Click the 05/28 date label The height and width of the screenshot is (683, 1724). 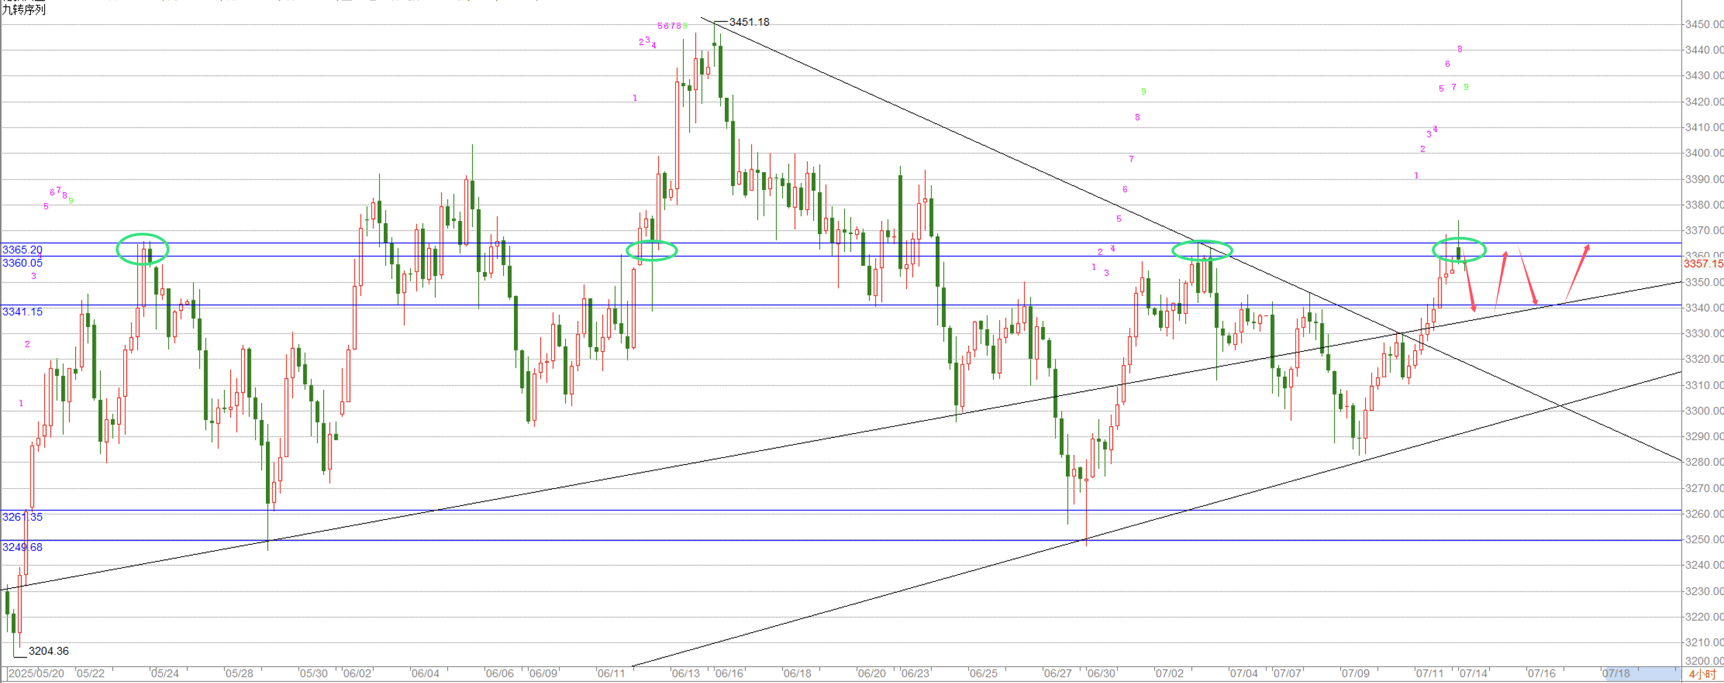(x=240, y=673)
